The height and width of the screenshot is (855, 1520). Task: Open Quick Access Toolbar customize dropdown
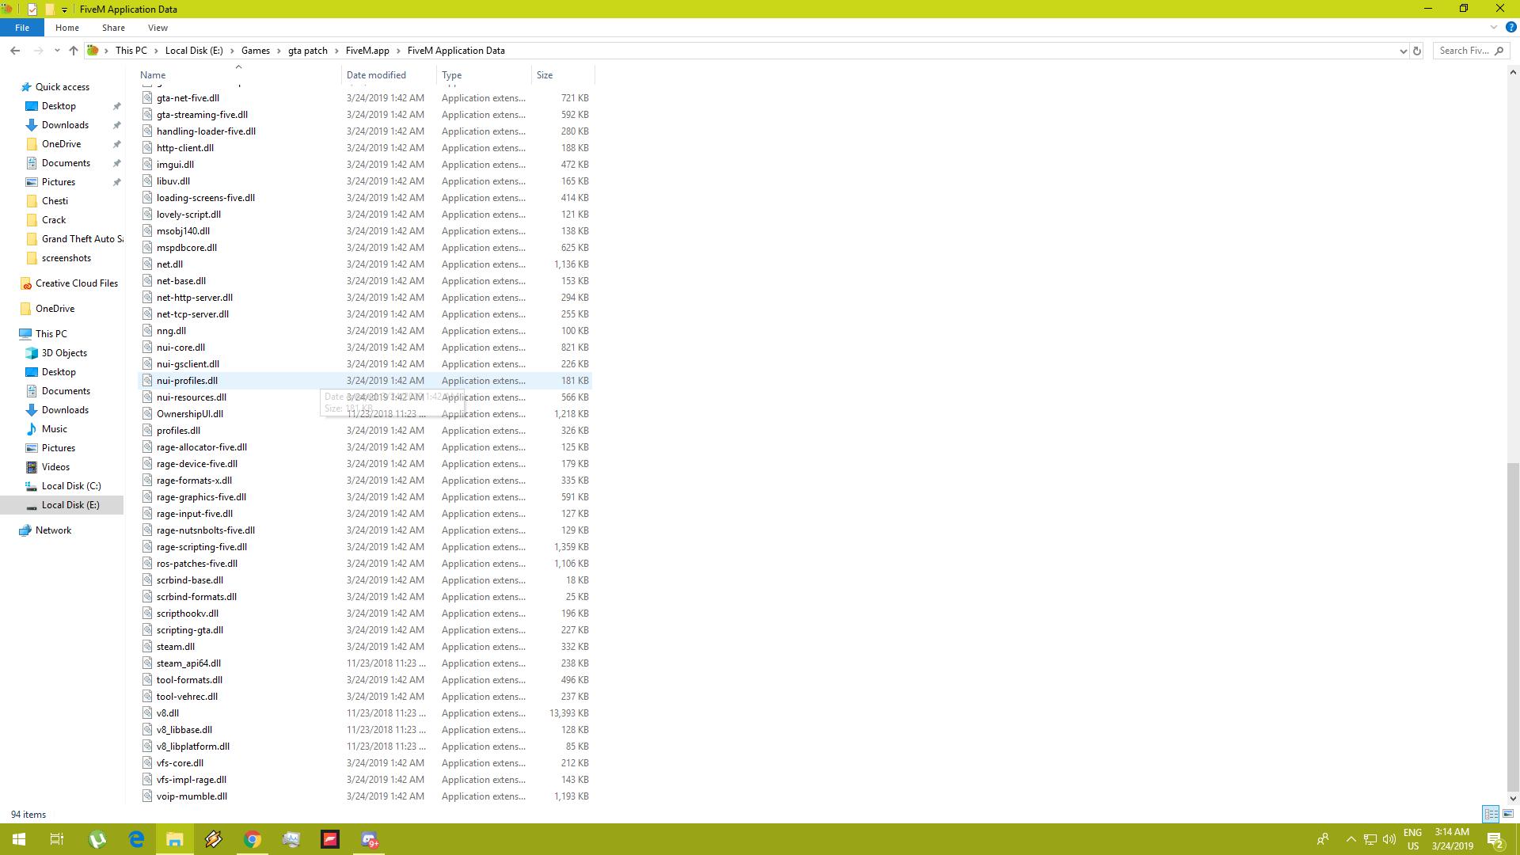click(x=65, y=9)
